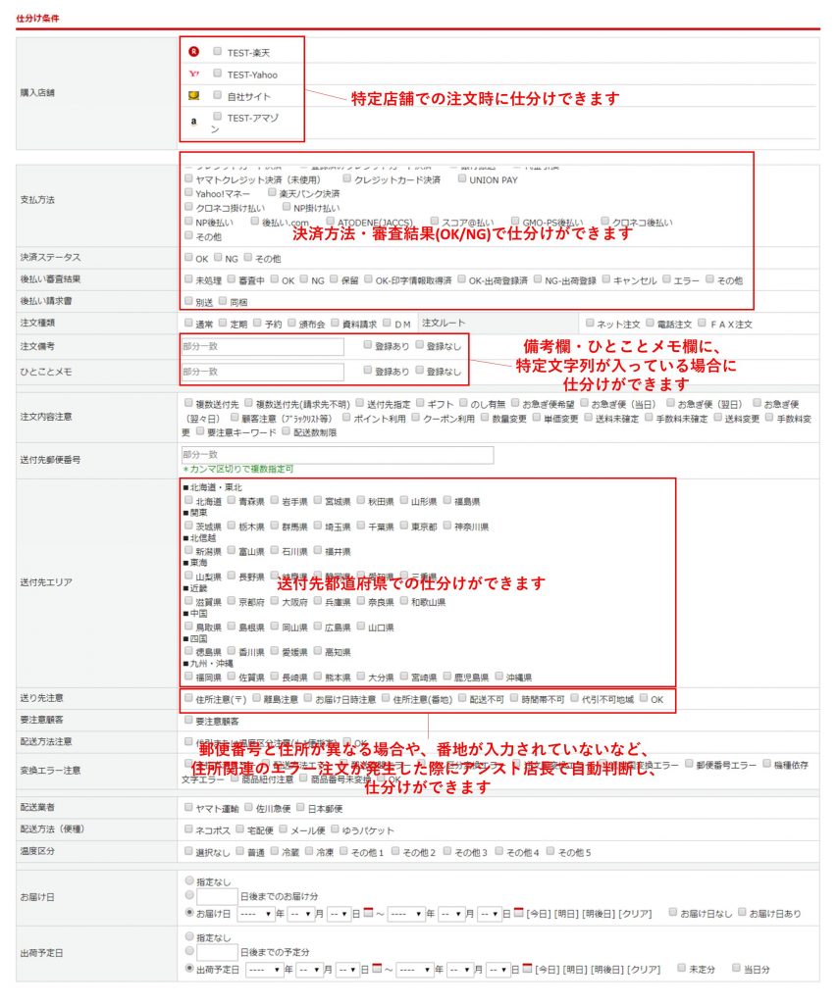The image size is (838, 1004).
Task: Click the days field before 日後までのお届け分
Action: pyautogui.click(x=217, y=896)
